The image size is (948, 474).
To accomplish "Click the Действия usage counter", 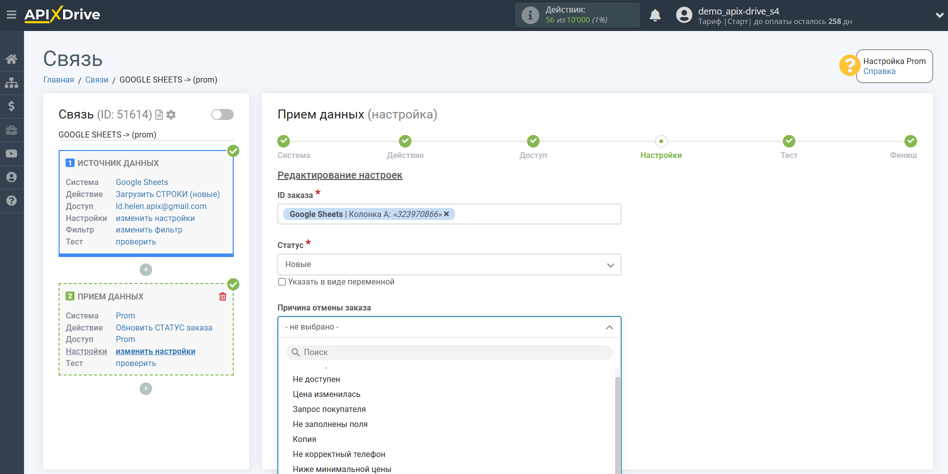I will click(577, 15).
